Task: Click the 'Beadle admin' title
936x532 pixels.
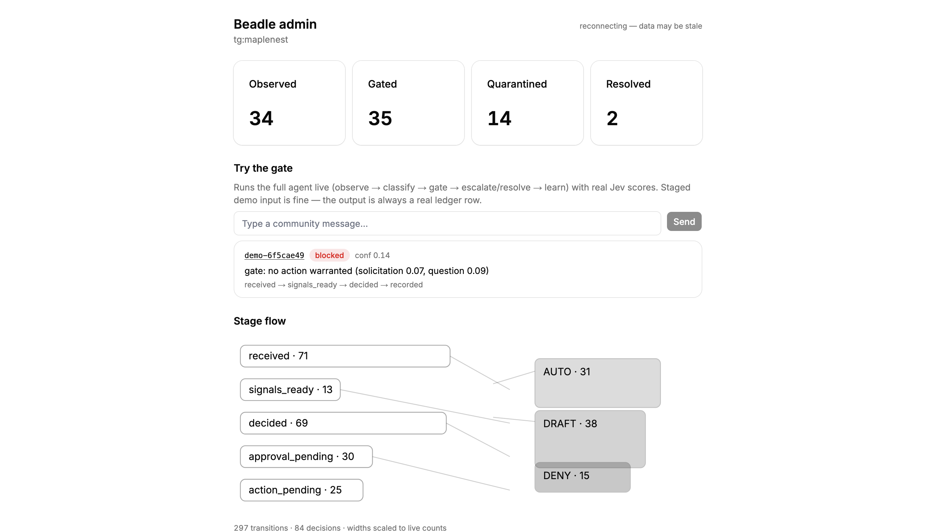Action: click(x=275, y=24)
